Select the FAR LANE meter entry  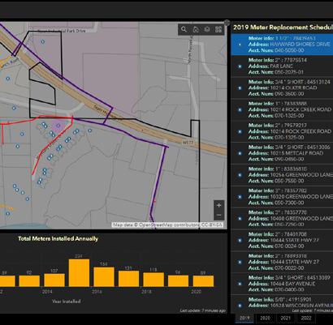click(282, 66)
